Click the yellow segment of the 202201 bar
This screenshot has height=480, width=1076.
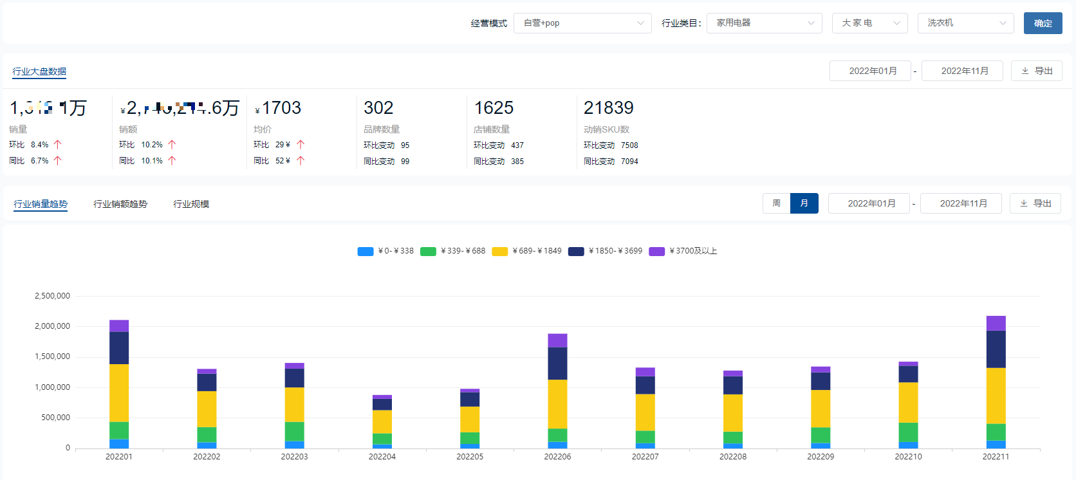click(x=119, y=393)
